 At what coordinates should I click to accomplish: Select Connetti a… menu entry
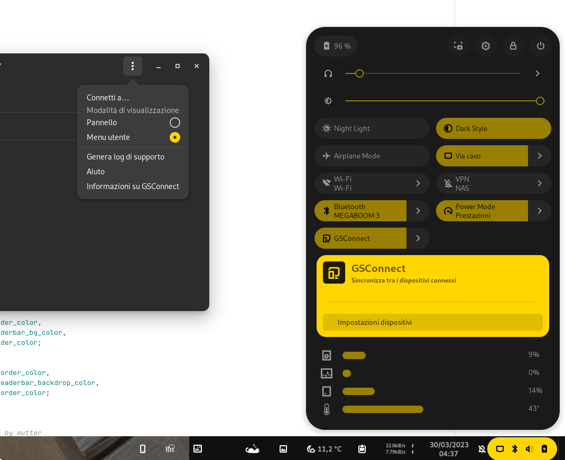[x=133, y=98]
